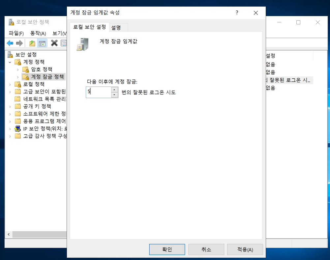Open the 보기(V) menu

pyautogui.click(x=59, y=33)
